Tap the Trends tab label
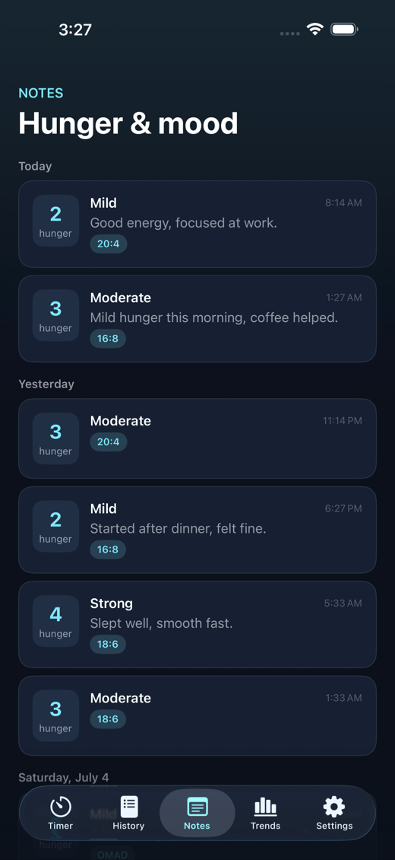 (x=265, y=826)
